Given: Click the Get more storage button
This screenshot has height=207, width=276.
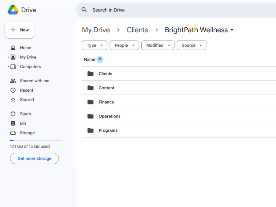Looking at the screenshot, I should point(34,158).
